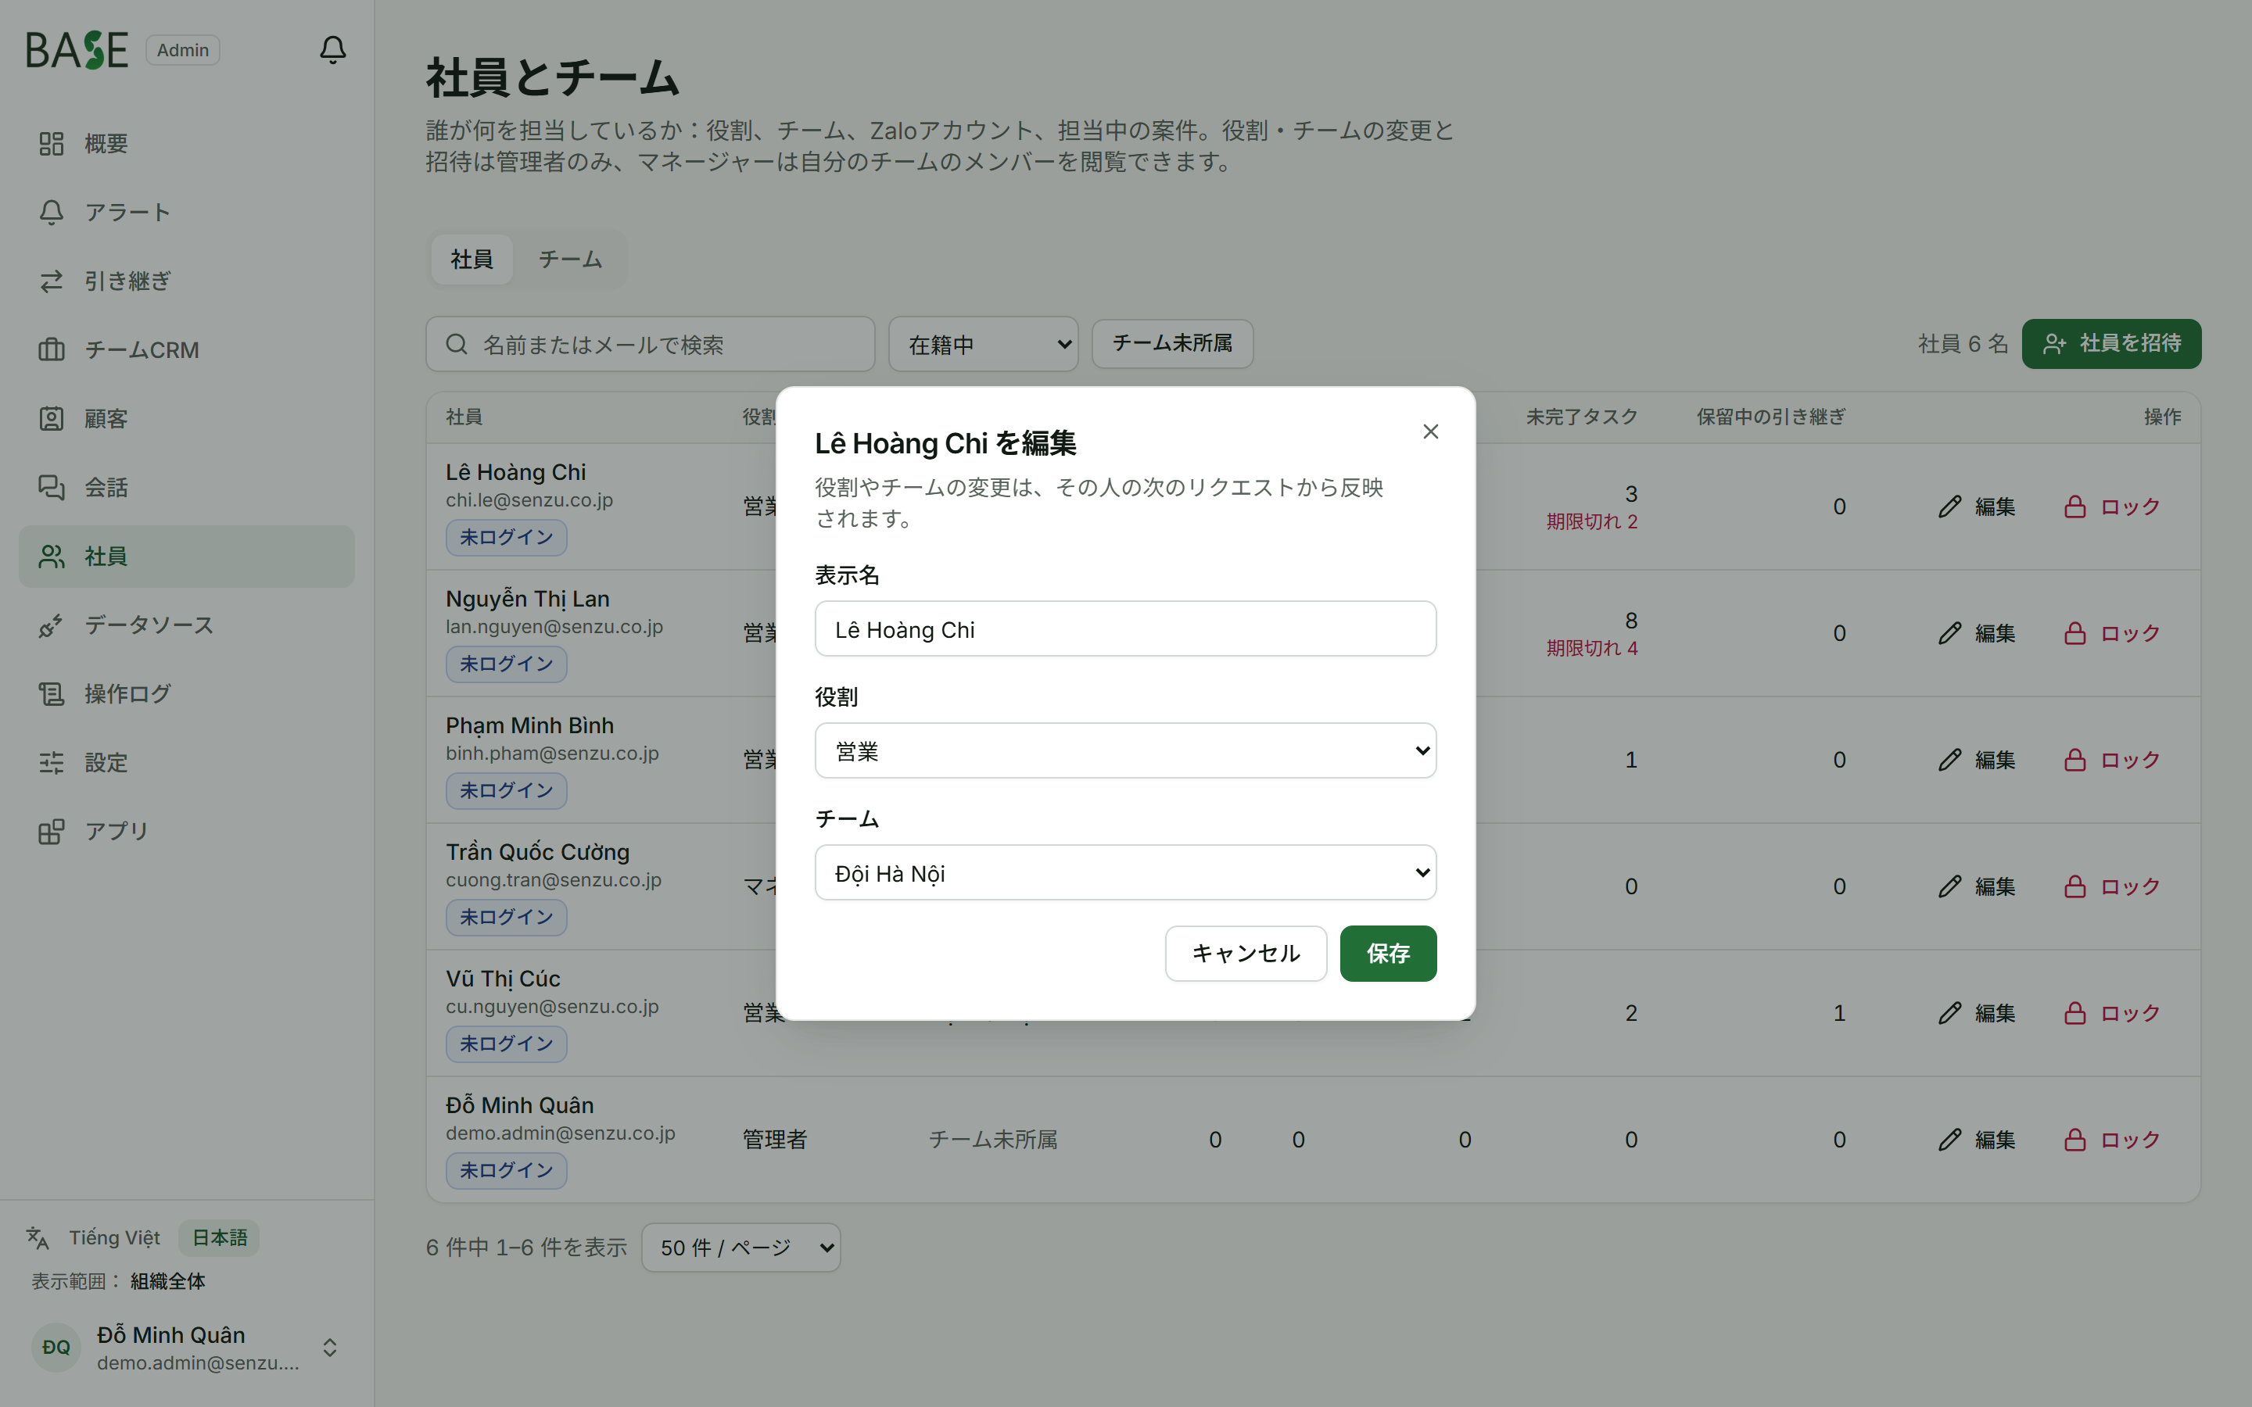Open 設定 settings page

(x=186, y=763)
